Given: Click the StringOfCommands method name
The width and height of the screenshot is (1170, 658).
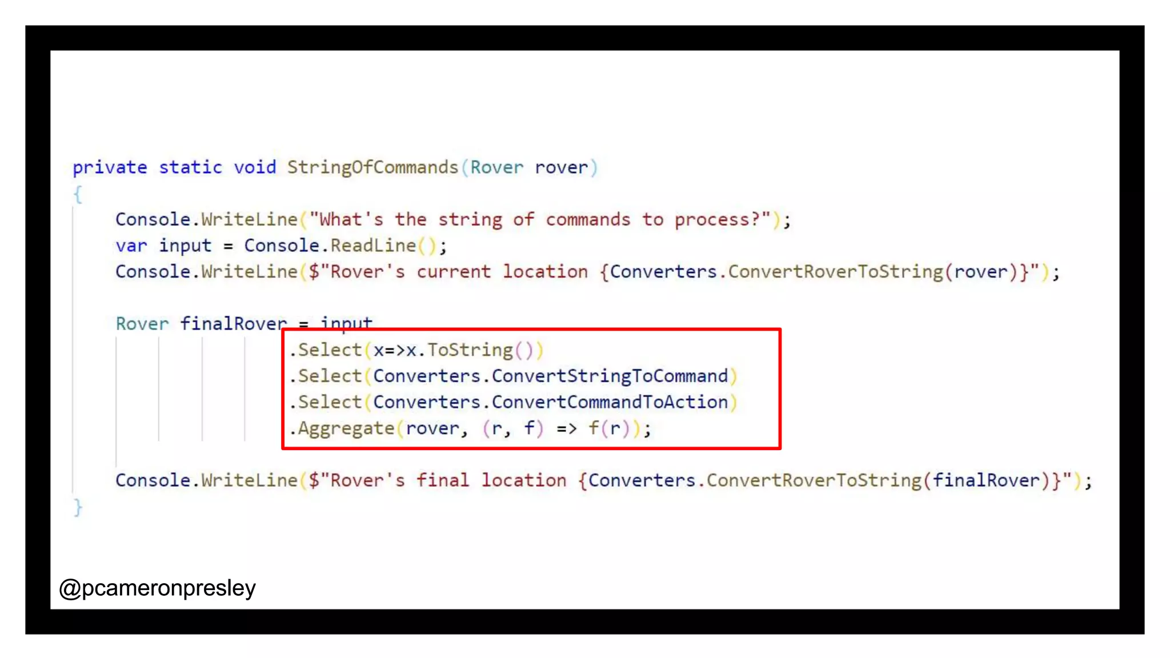Looking at the screenshot, I should click(x=372, y=167).
